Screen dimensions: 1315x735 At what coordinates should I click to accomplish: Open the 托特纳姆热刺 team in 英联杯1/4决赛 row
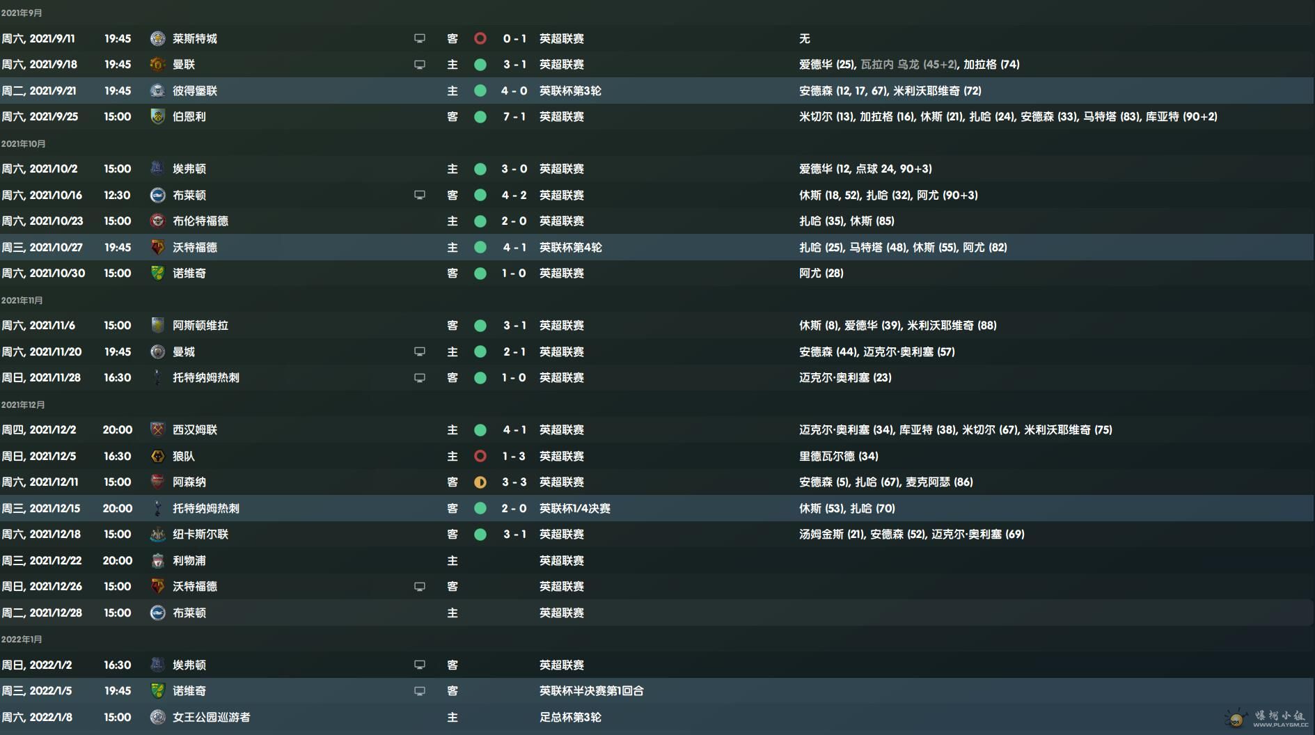206,508
